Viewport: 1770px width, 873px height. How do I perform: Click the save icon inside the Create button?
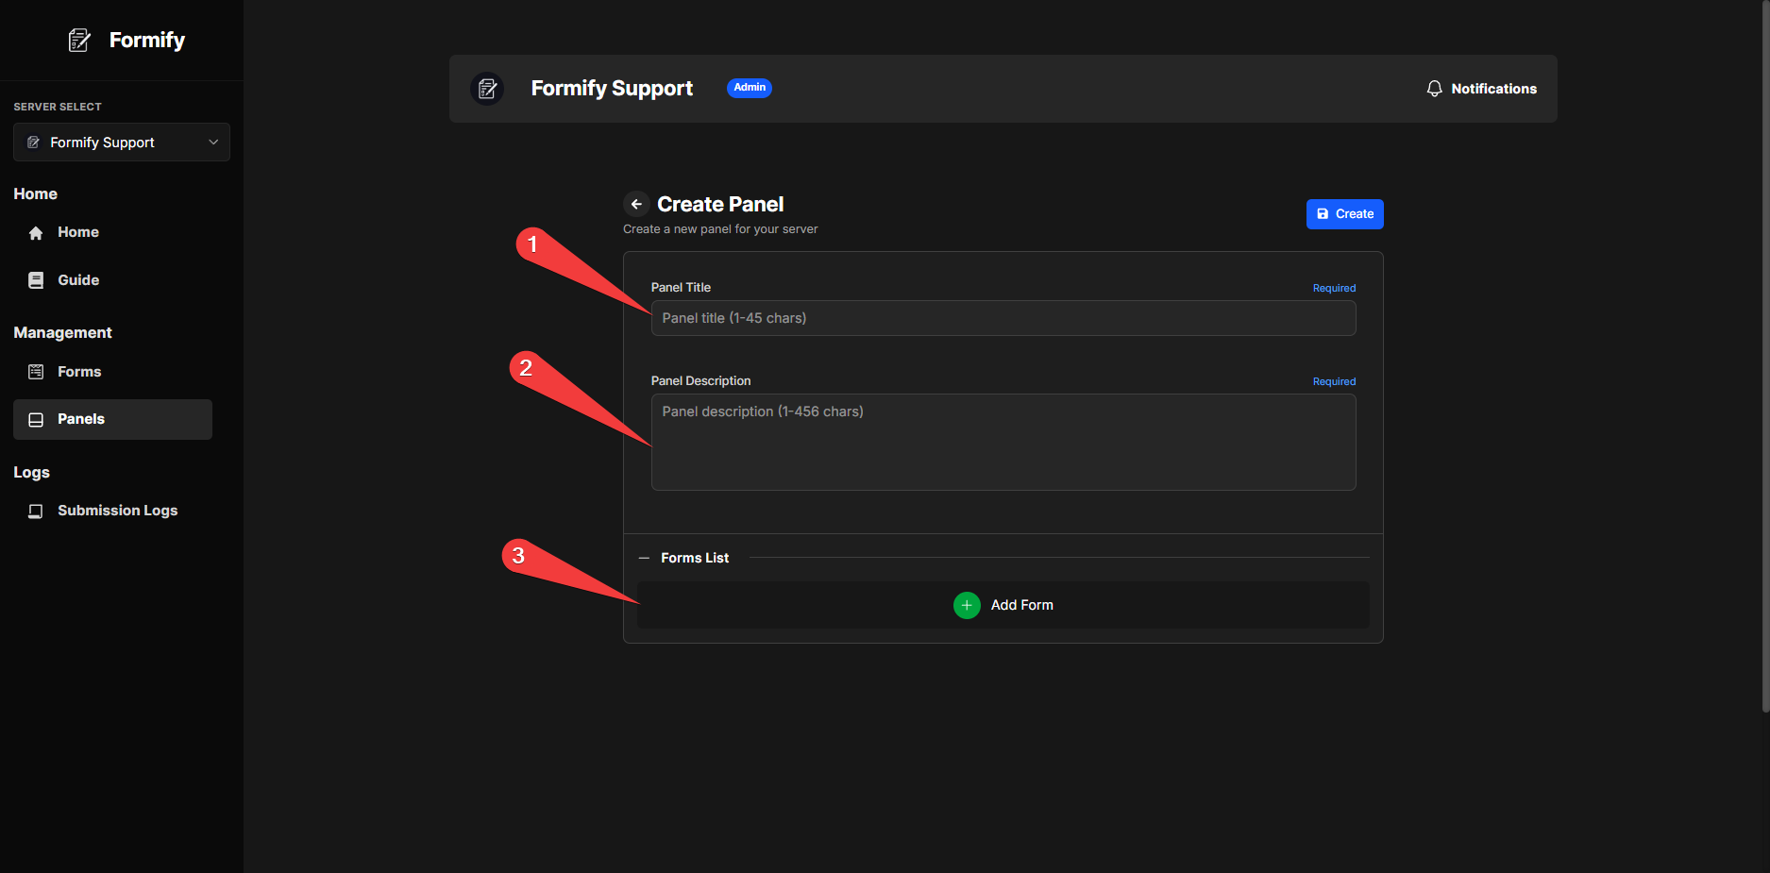[x=1323, y=213]
